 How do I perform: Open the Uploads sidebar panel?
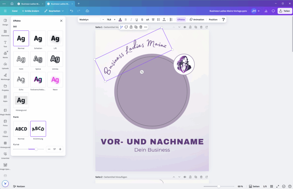5,66
